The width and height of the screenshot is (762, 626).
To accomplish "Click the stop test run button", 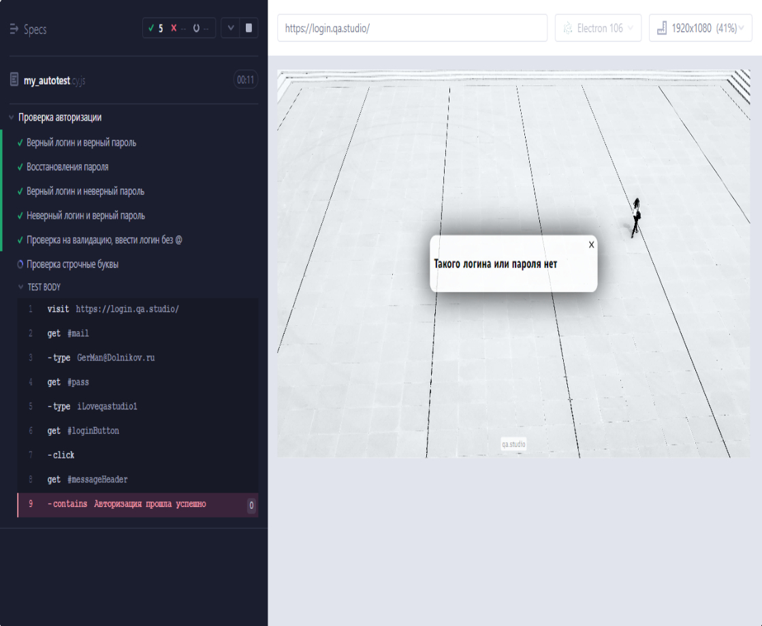I will pos(249,29).
